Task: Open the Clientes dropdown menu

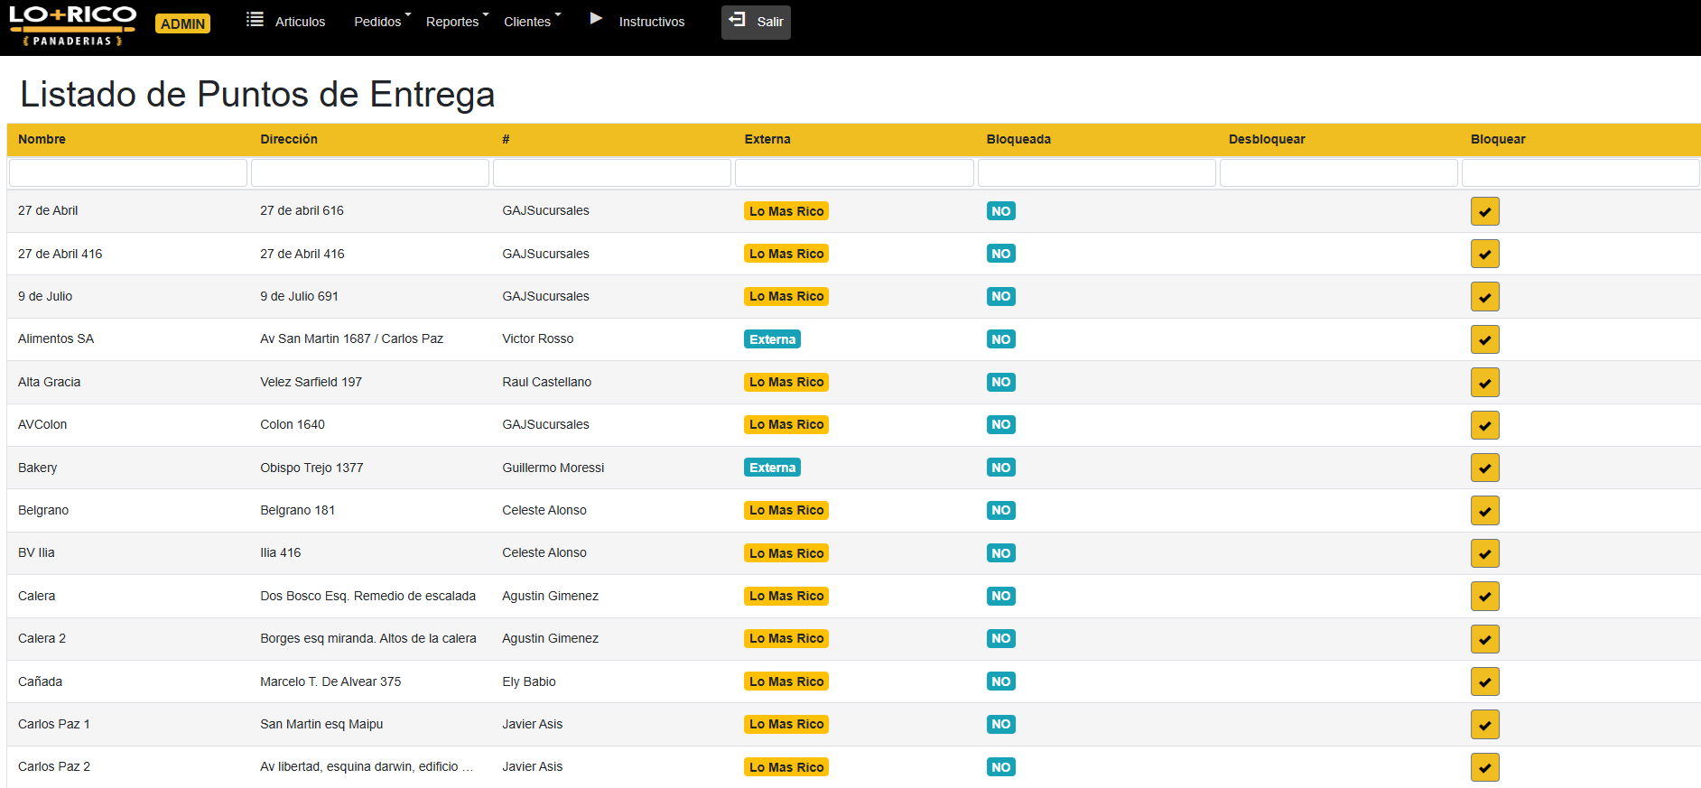Action: pyautogui.click(x=532, y=22)
